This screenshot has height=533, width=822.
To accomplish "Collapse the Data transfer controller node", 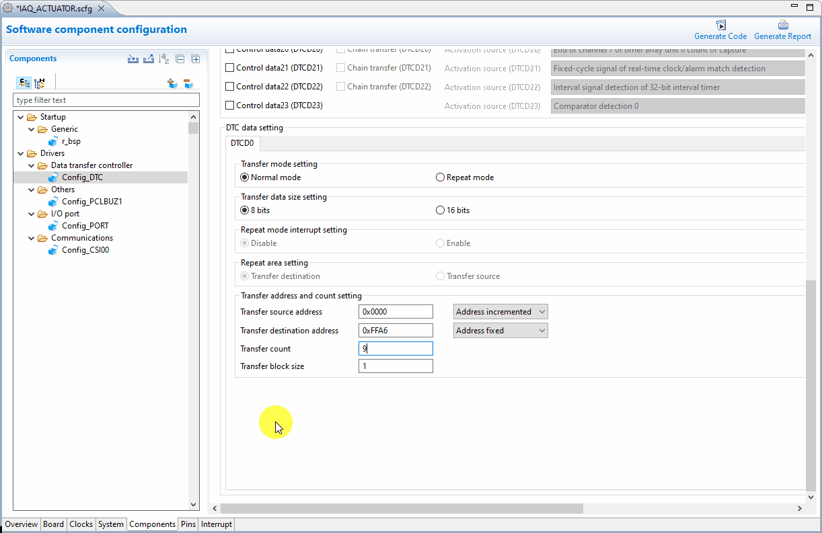I will pos(32,165).
